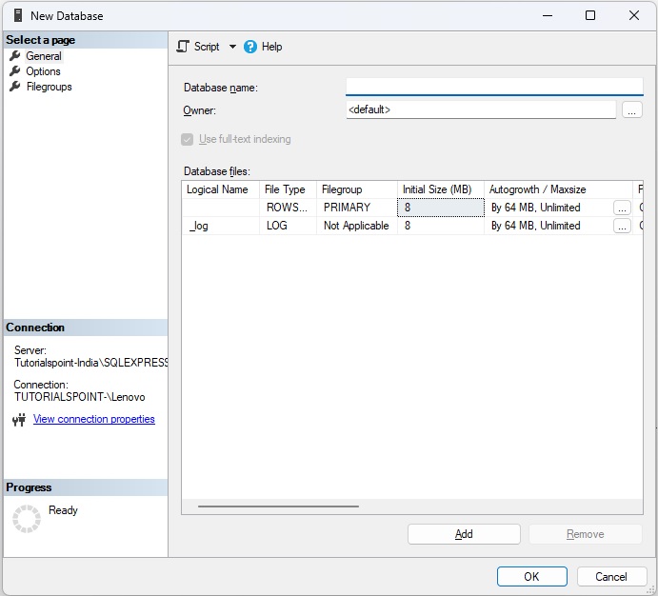The image size is (658, 596).
Task: Click the Autogrowth / Maxsize column header
Action: coord(558,189)
